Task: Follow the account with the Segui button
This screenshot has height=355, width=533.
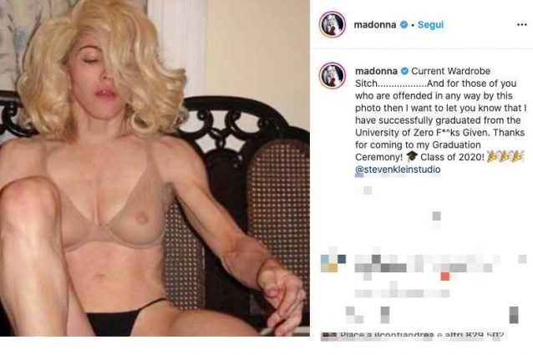Action: click(x=430, y=25)
